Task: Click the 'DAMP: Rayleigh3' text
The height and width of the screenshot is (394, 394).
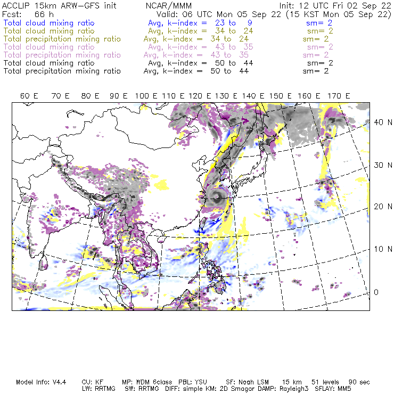Action: 283,389
